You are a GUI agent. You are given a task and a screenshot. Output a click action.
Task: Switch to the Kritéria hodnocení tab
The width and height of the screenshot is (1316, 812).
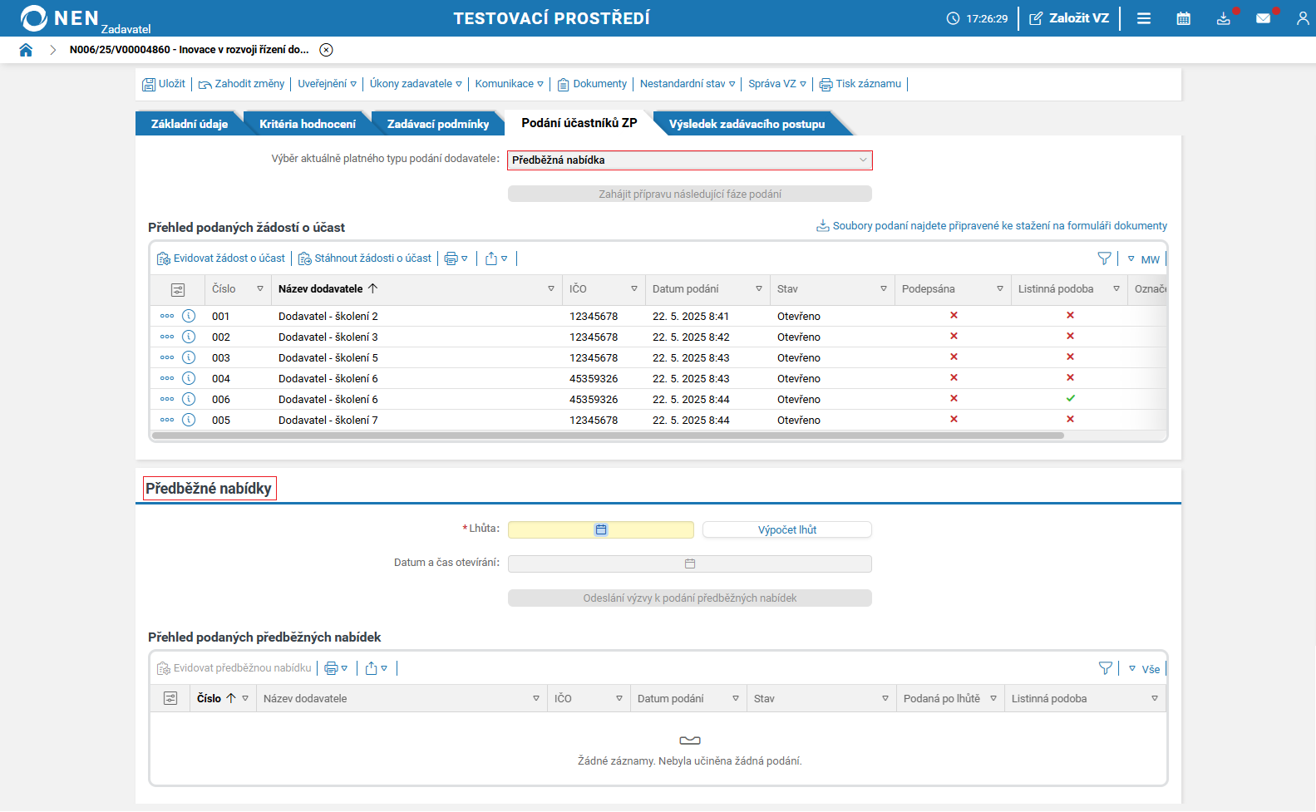tap(308, 124)
